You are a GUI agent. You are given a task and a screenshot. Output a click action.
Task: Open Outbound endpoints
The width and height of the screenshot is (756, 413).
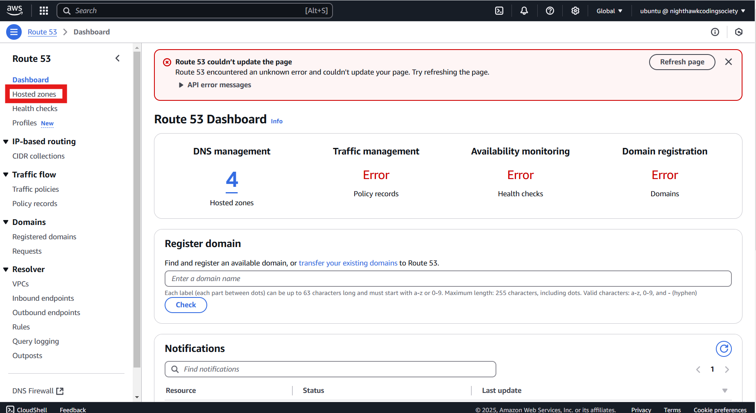(46, 313)
